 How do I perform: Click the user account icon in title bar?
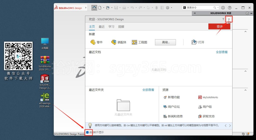(223, 8)
